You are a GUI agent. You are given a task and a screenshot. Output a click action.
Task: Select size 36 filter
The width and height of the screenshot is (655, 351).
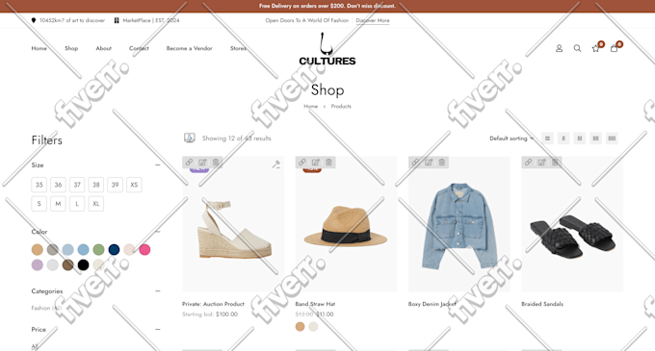[x=58, y=185]
